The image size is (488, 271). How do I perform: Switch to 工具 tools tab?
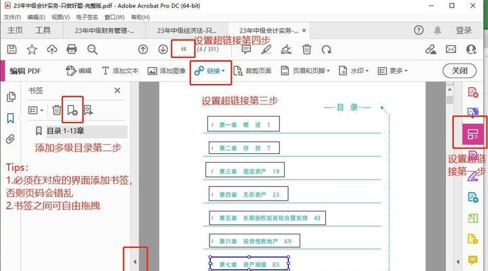pos(43,30)
